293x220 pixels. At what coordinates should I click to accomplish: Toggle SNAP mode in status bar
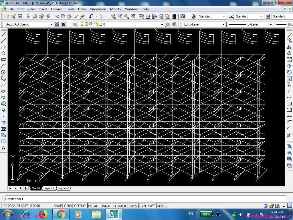click(58, 206)
